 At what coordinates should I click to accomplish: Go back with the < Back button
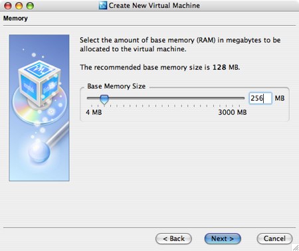[x=173, y=238]
